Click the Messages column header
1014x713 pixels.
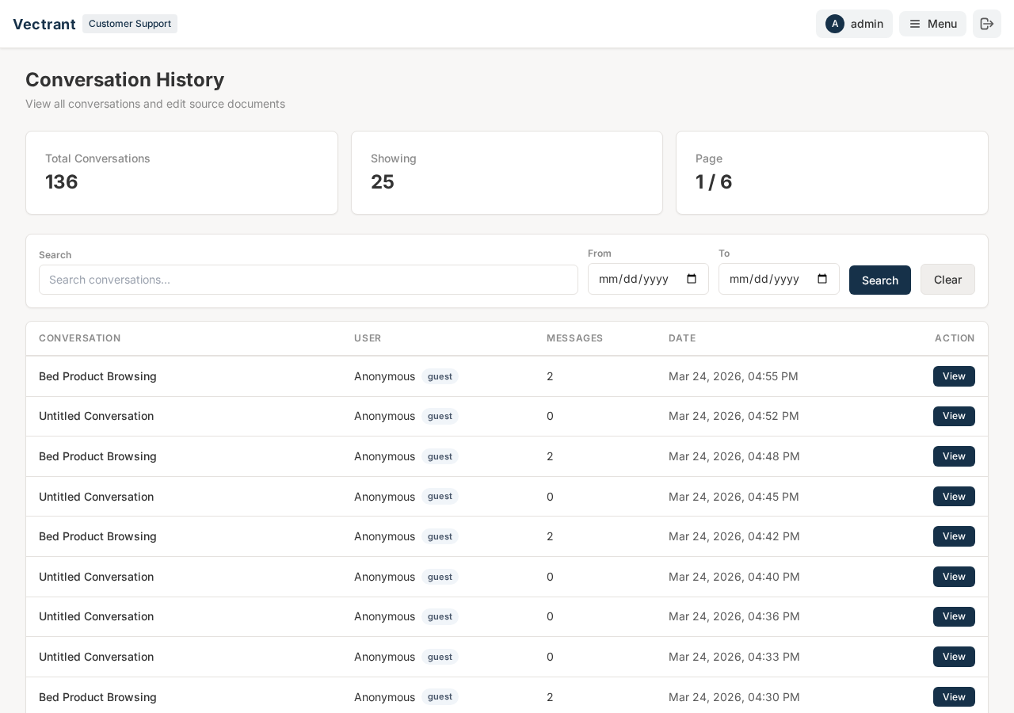pos(575,338)
